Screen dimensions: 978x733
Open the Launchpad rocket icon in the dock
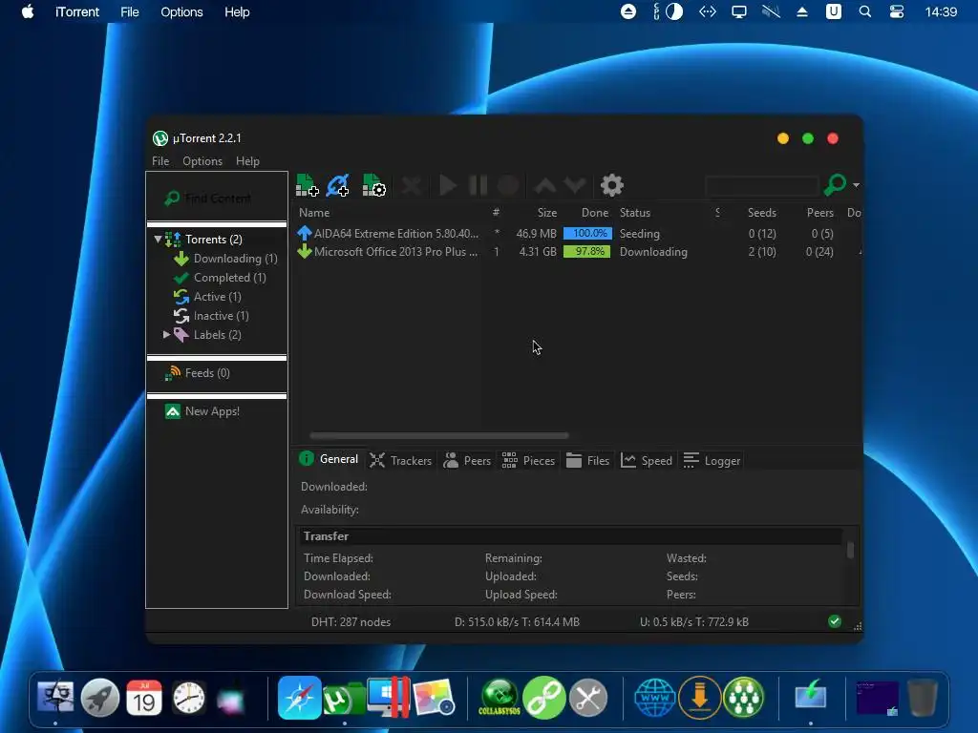pyautogui.click(x=99, y=698)
